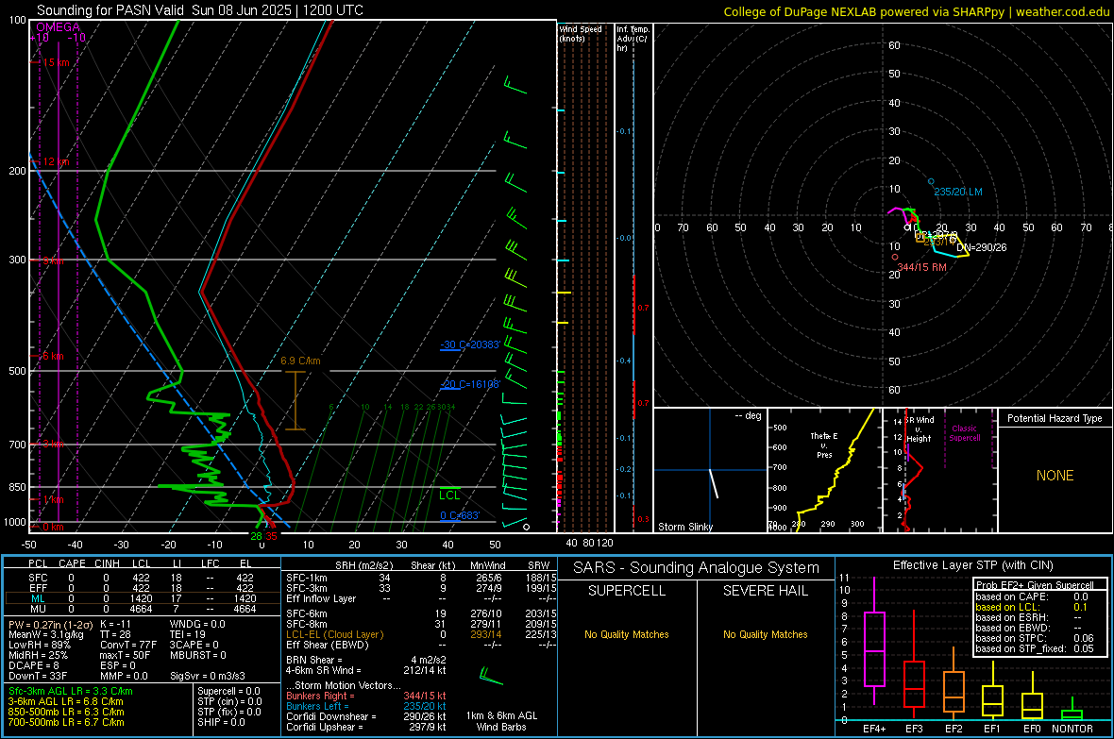Click No Quality Matches under SEVERE HAIL

click(765, 634)
